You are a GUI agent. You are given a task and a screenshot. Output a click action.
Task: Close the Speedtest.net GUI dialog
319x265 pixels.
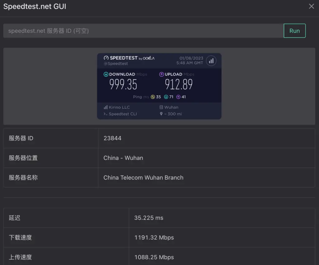[x=311, y=7]
